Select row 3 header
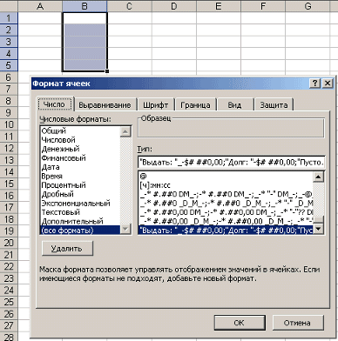The height and width of the screenshot is (341, 338). click(x=9, y=42)
